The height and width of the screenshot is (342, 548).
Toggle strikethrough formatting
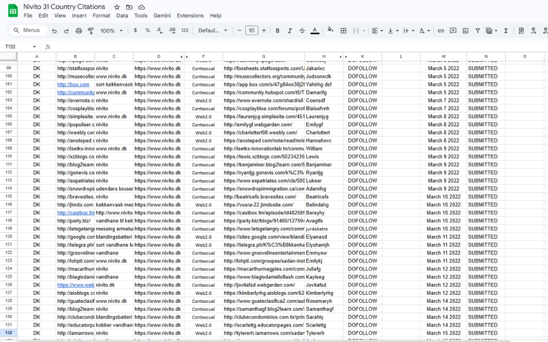coord(302,31)
